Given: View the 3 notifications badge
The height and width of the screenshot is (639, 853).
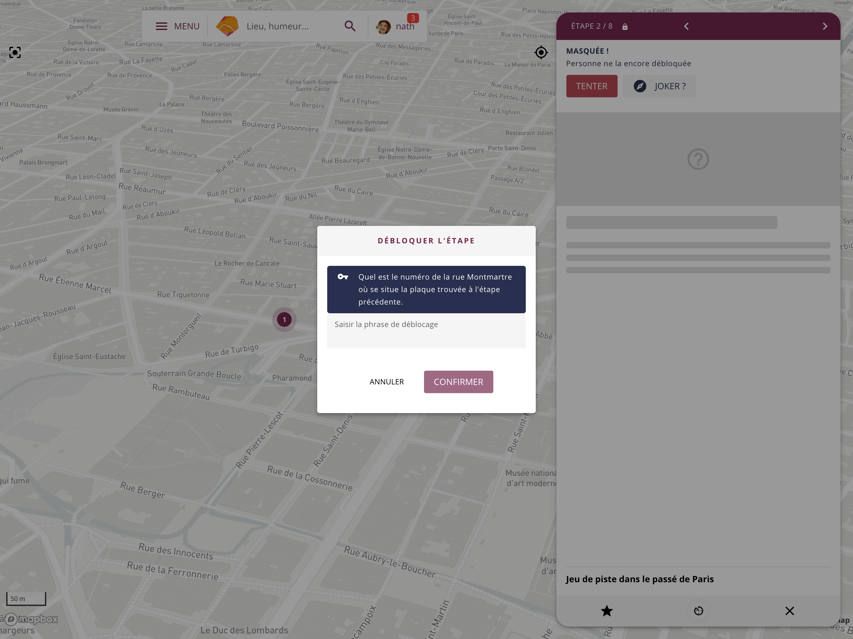Looking at the screenshot, I should tap(413, 18).
